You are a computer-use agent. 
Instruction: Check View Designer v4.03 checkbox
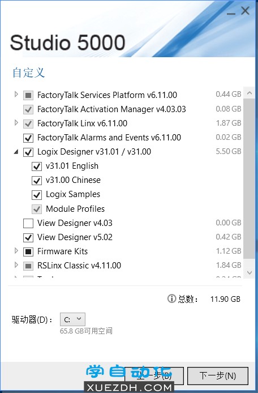28,223
